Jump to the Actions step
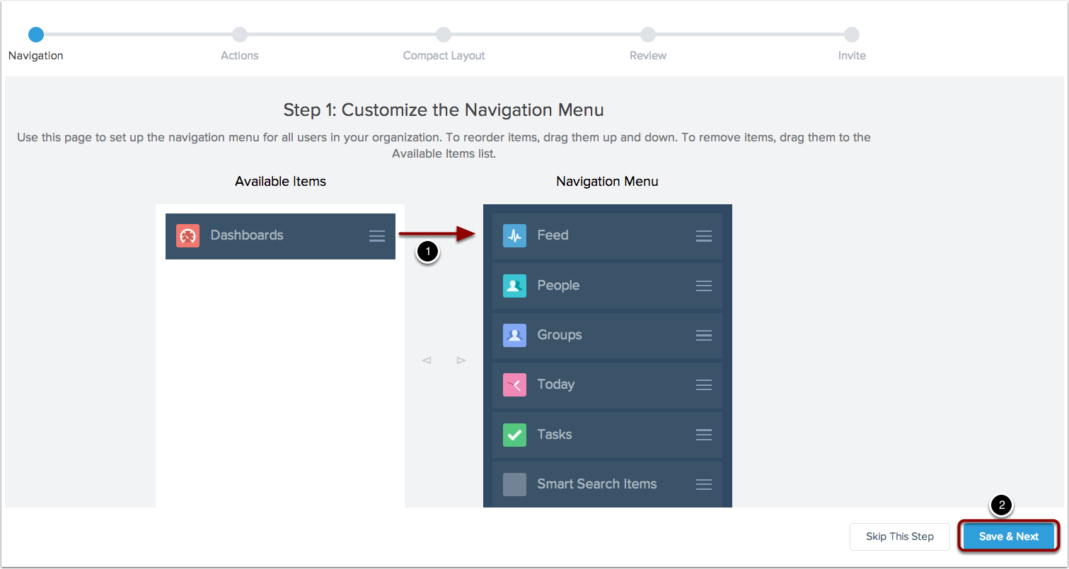The width and height of the screenshot is (1069, 569). pos(240,34)
